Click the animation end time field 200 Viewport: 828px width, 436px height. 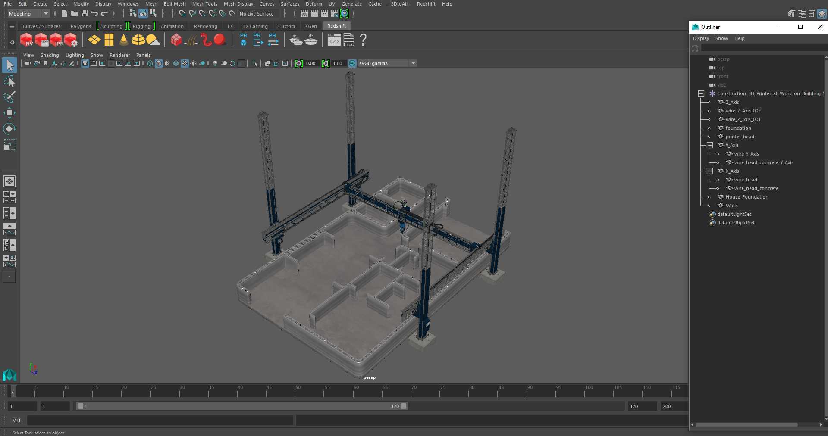[674, 406]
